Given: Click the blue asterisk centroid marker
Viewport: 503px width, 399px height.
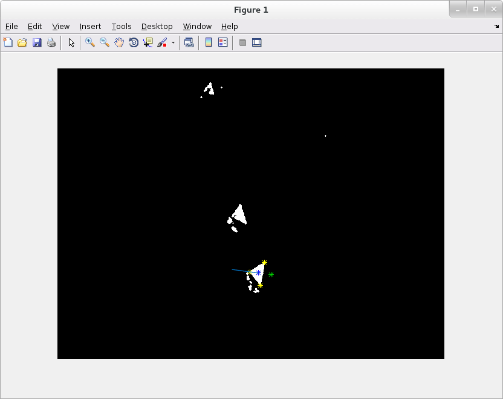Looking at the screenshot, I should [x=258, y=272].
